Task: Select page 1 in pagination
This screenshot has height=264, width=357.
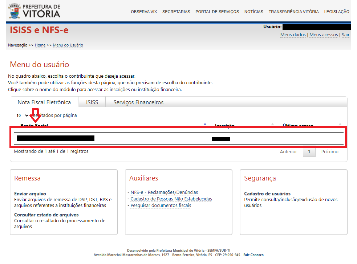Action: pos(309,152)
